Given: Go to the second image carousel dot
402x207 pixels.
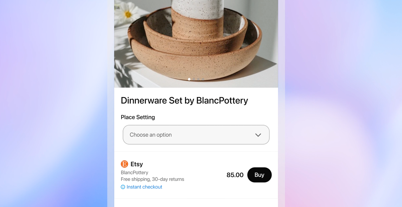Looking at the screenshot, I should pyautogui.click(x=194, y=79).
